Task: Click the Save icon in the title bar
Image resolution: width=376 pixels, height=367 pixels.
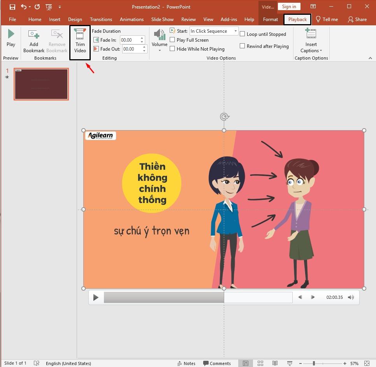Action: 12,7
